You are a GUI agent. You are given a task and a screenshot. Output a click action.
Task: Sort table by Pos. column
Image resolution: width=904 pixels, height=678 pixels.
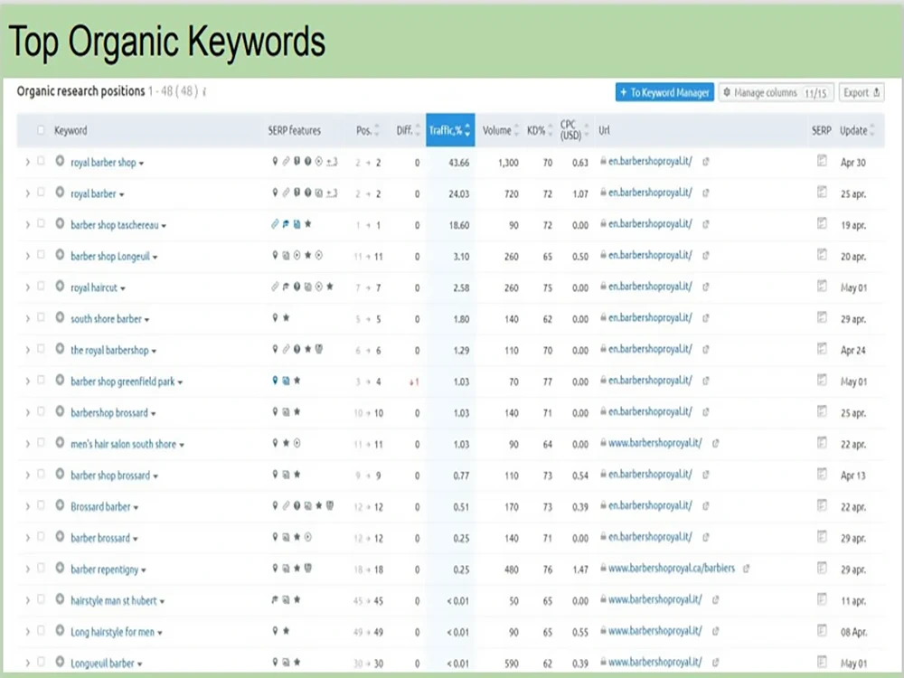click(367, 130)
